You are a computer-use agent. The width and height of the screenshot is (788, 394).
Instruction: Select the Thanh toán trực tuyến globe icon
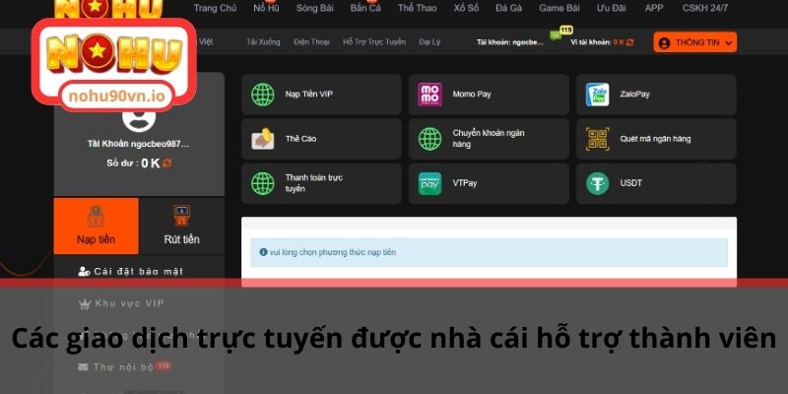(263, 183)
